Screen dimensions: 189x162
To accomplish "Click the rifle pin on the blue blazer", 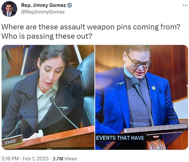I will coord(120,83).
